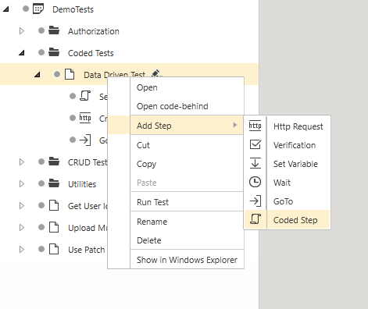Choose Rename from the context menu
Image resolution: width=368 pixels, height=309 pixels.
[176, 222]
